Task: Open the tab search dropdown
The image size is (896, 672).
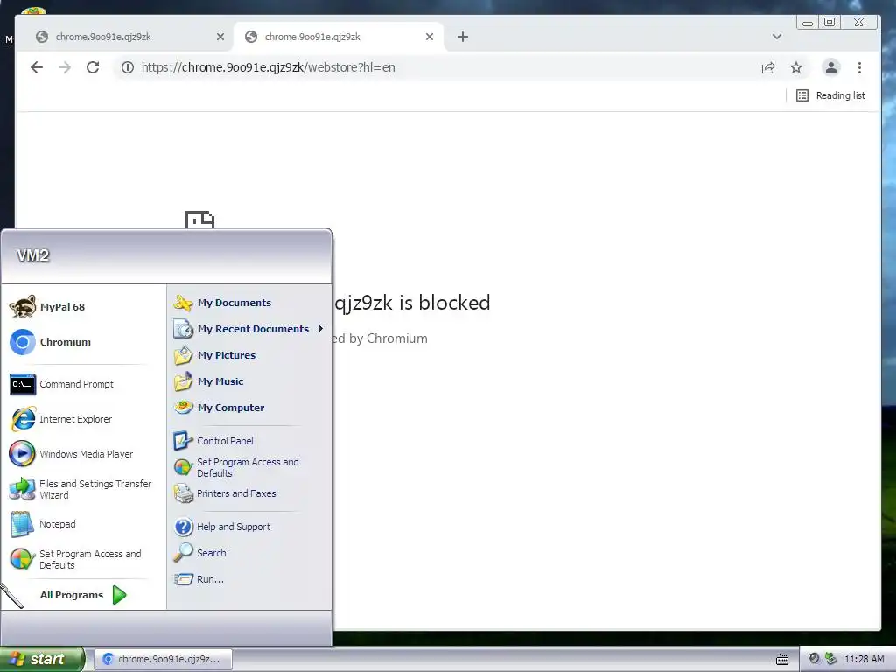Action: [777, 37]
